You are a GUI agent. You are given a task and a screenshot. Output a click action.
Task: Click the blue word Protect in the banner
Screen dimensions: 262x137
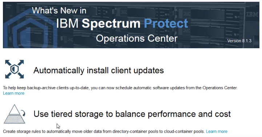[166, 23]
